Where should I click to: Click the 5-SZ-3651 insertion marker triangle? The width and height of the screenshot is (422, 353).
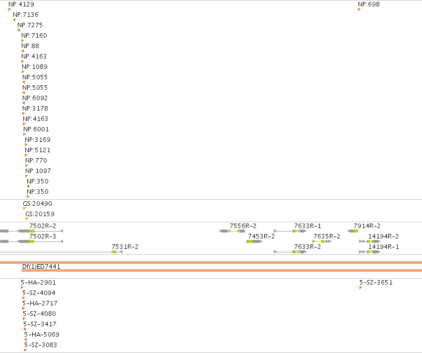361,288
